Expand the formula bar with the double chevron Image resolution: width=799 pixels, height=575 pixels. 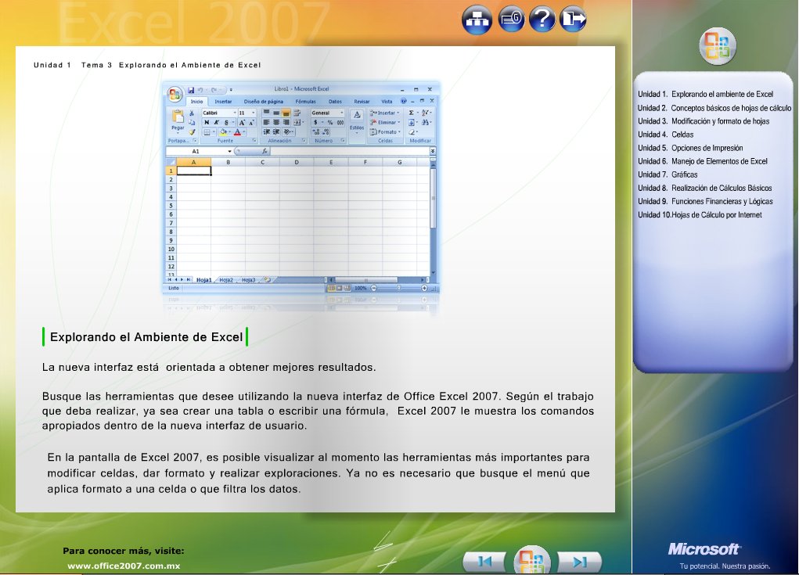(x=433, y=151)
